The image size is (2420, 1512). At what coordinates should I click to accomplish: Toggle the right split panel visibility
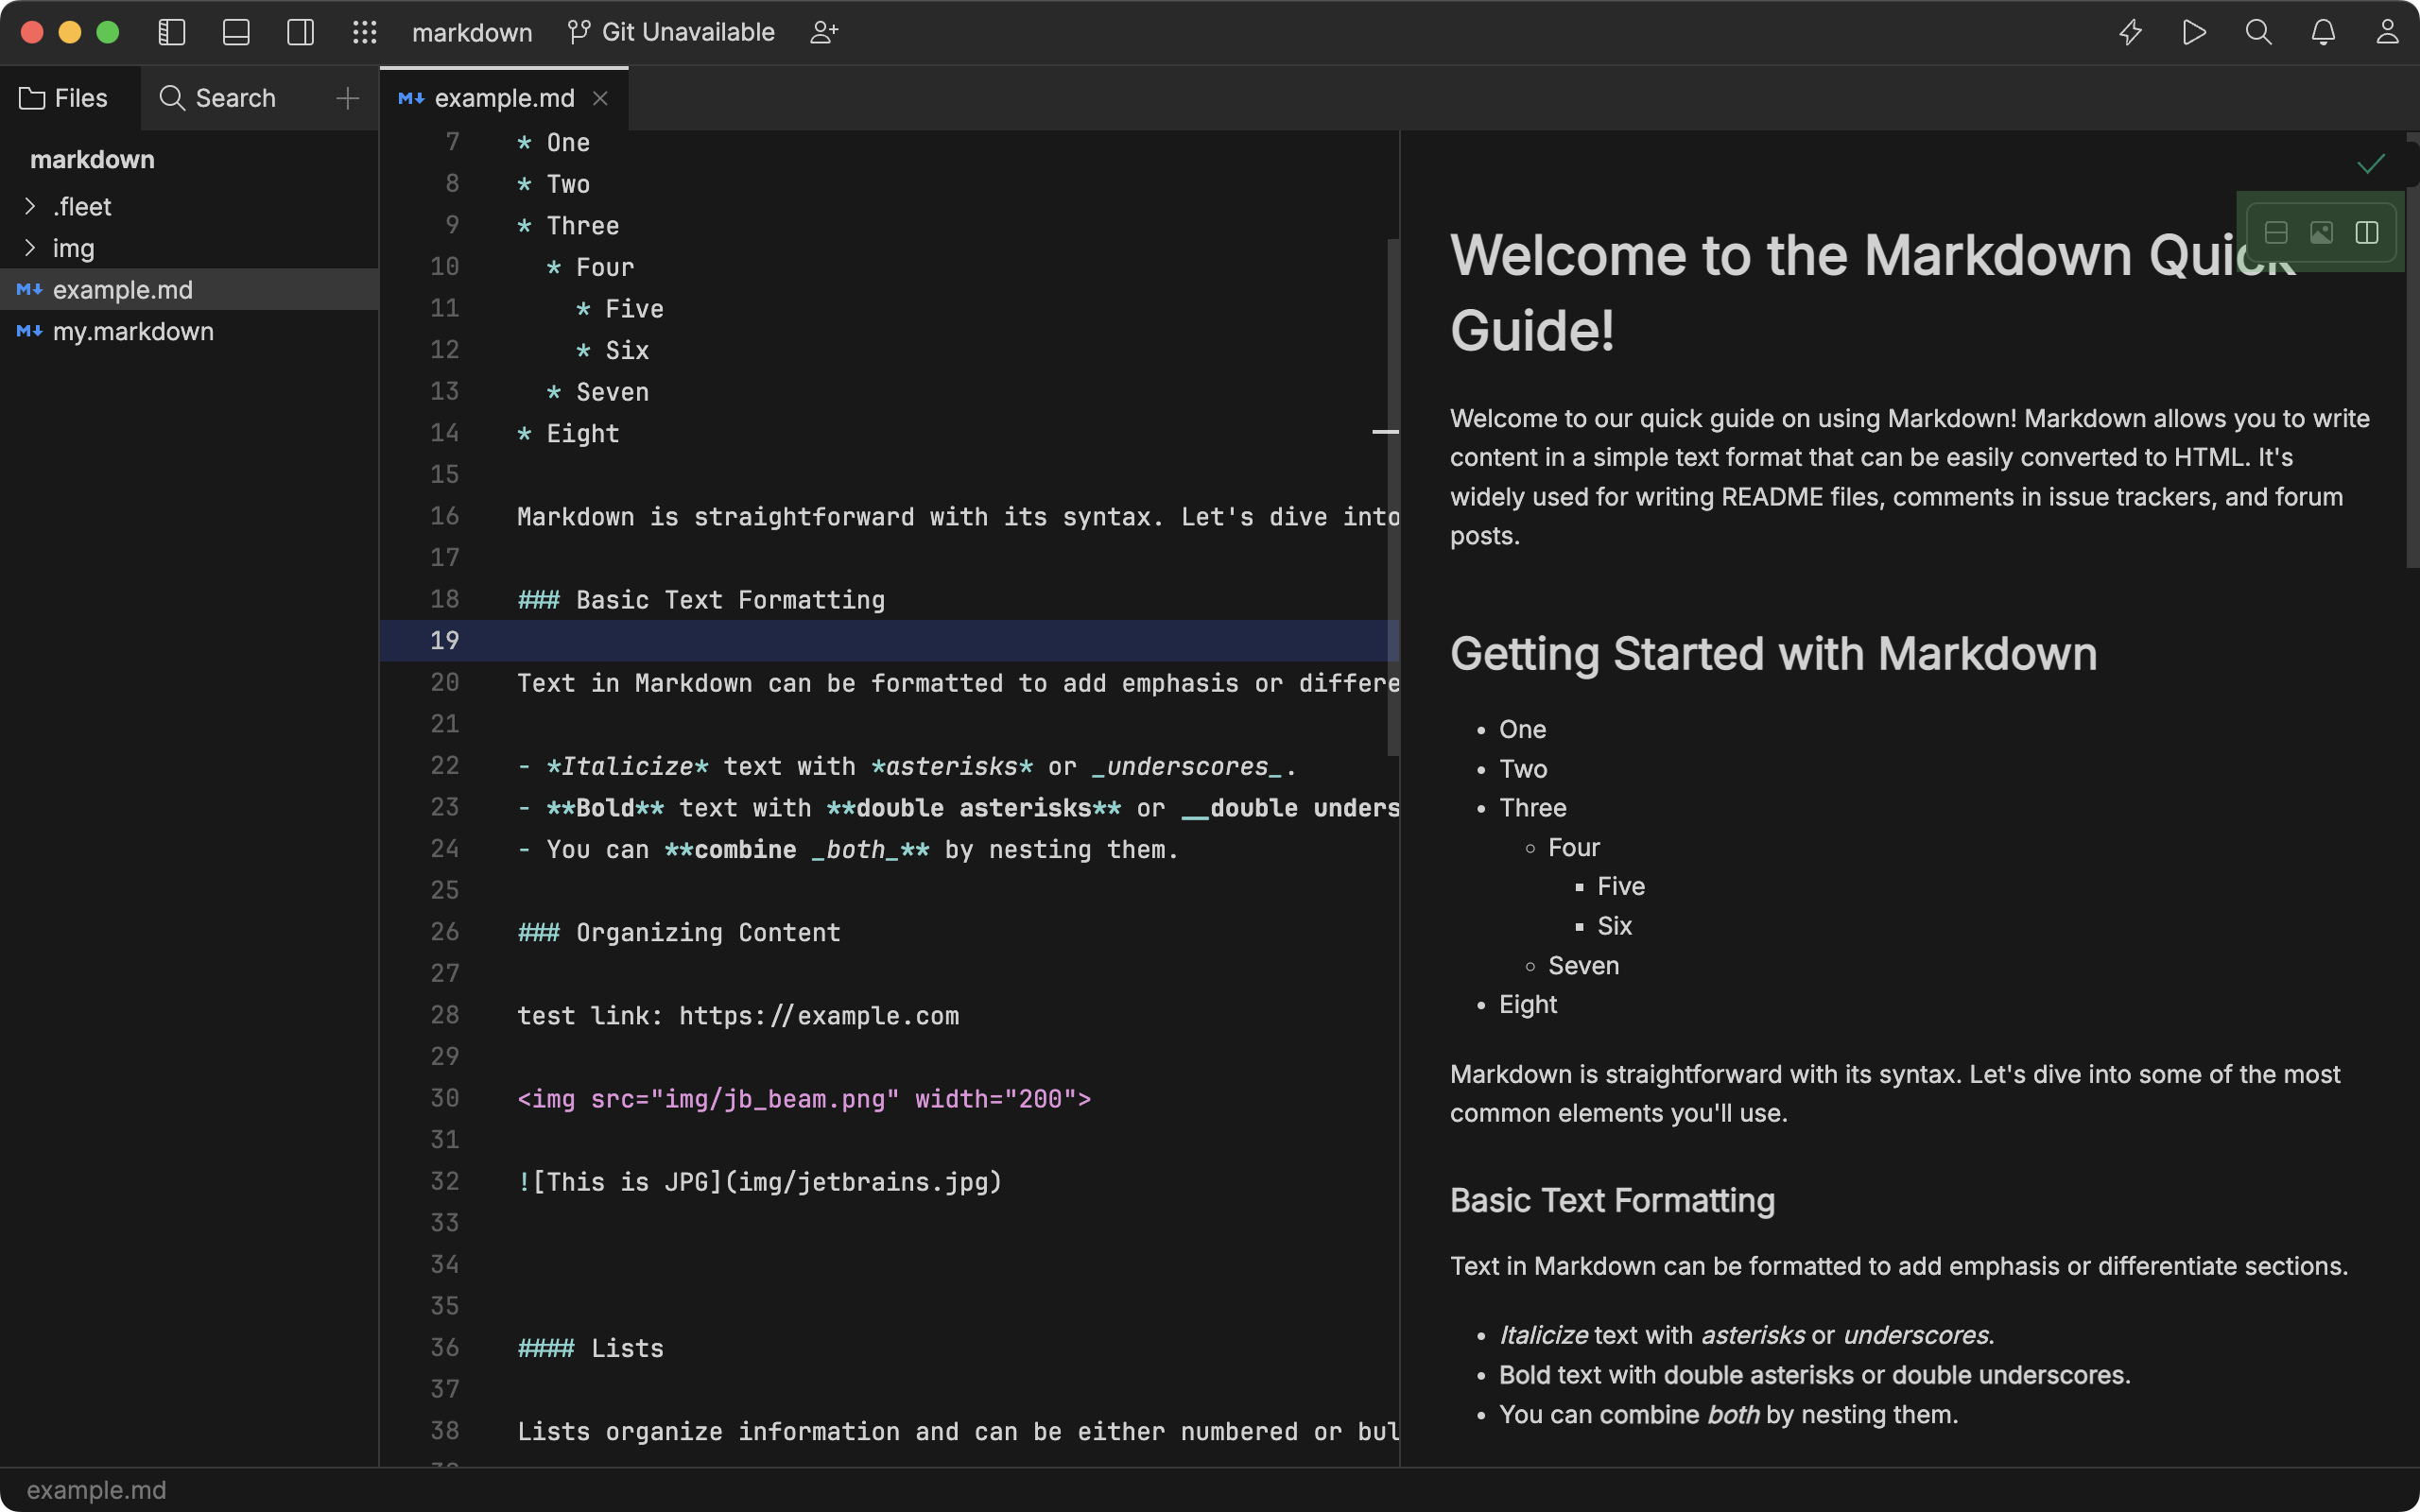300,31
